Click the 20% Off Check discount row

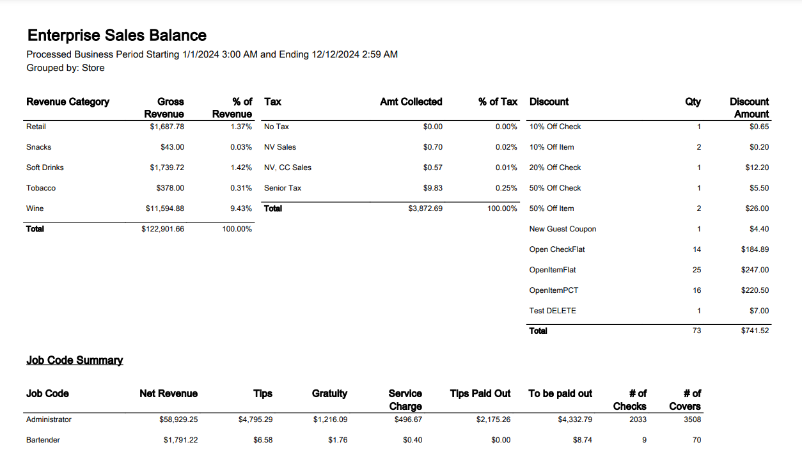pos(555,168)
